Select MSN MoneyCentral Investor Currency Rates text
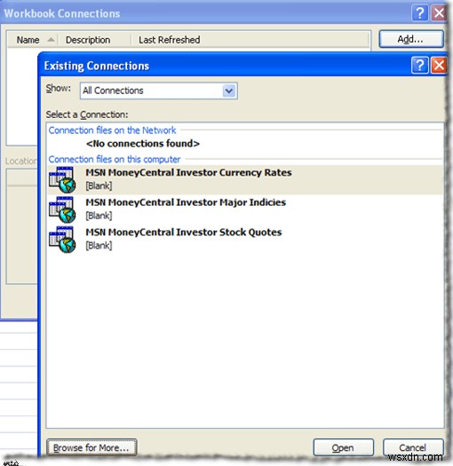The height and width of the screenshot is (466, 453). pos(188,173)
